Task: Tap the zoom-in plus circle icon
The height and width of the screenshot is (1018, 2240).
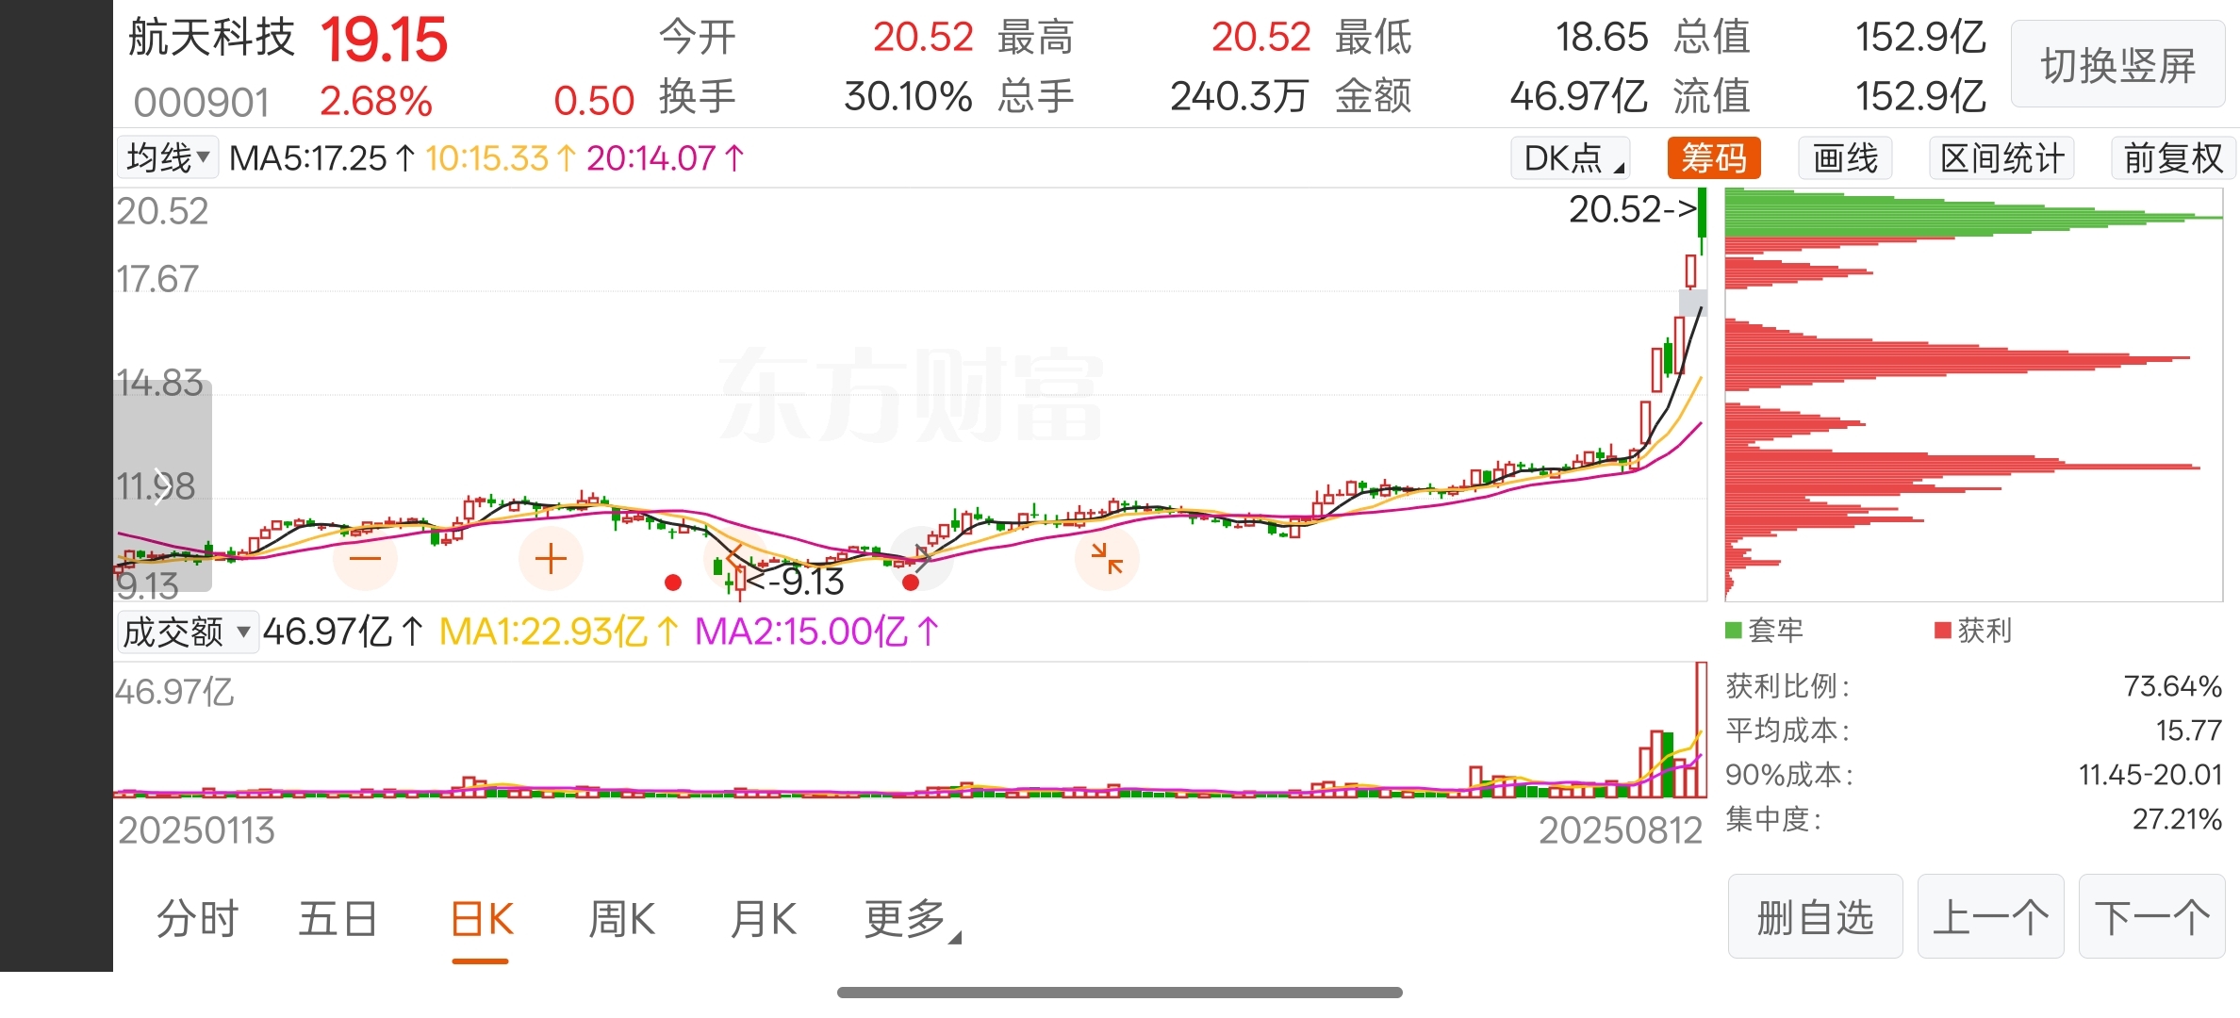Action: click(x=551, y=559)
